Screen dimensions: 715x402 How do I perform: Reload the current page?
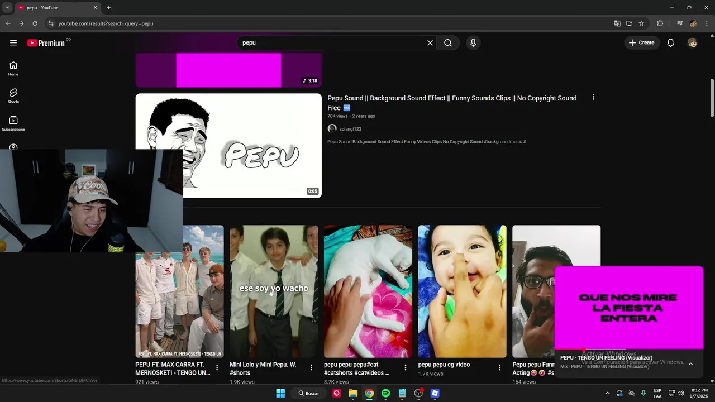click(35, 23)
